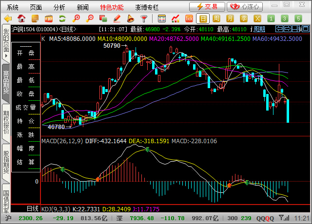The width and height of the screenshot is (312, 224).
Task: Open the 分析 menu
Action: tap(59, 7)
